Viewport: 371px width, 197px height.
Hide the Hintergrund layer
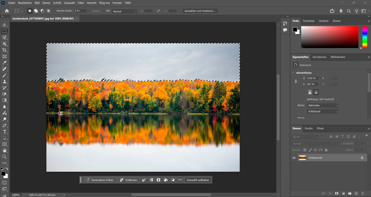pos(294,157)
